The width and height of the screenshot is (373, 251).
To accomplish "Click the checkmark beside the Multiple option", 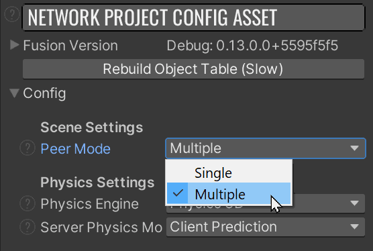I will click(x=178, y=193).
